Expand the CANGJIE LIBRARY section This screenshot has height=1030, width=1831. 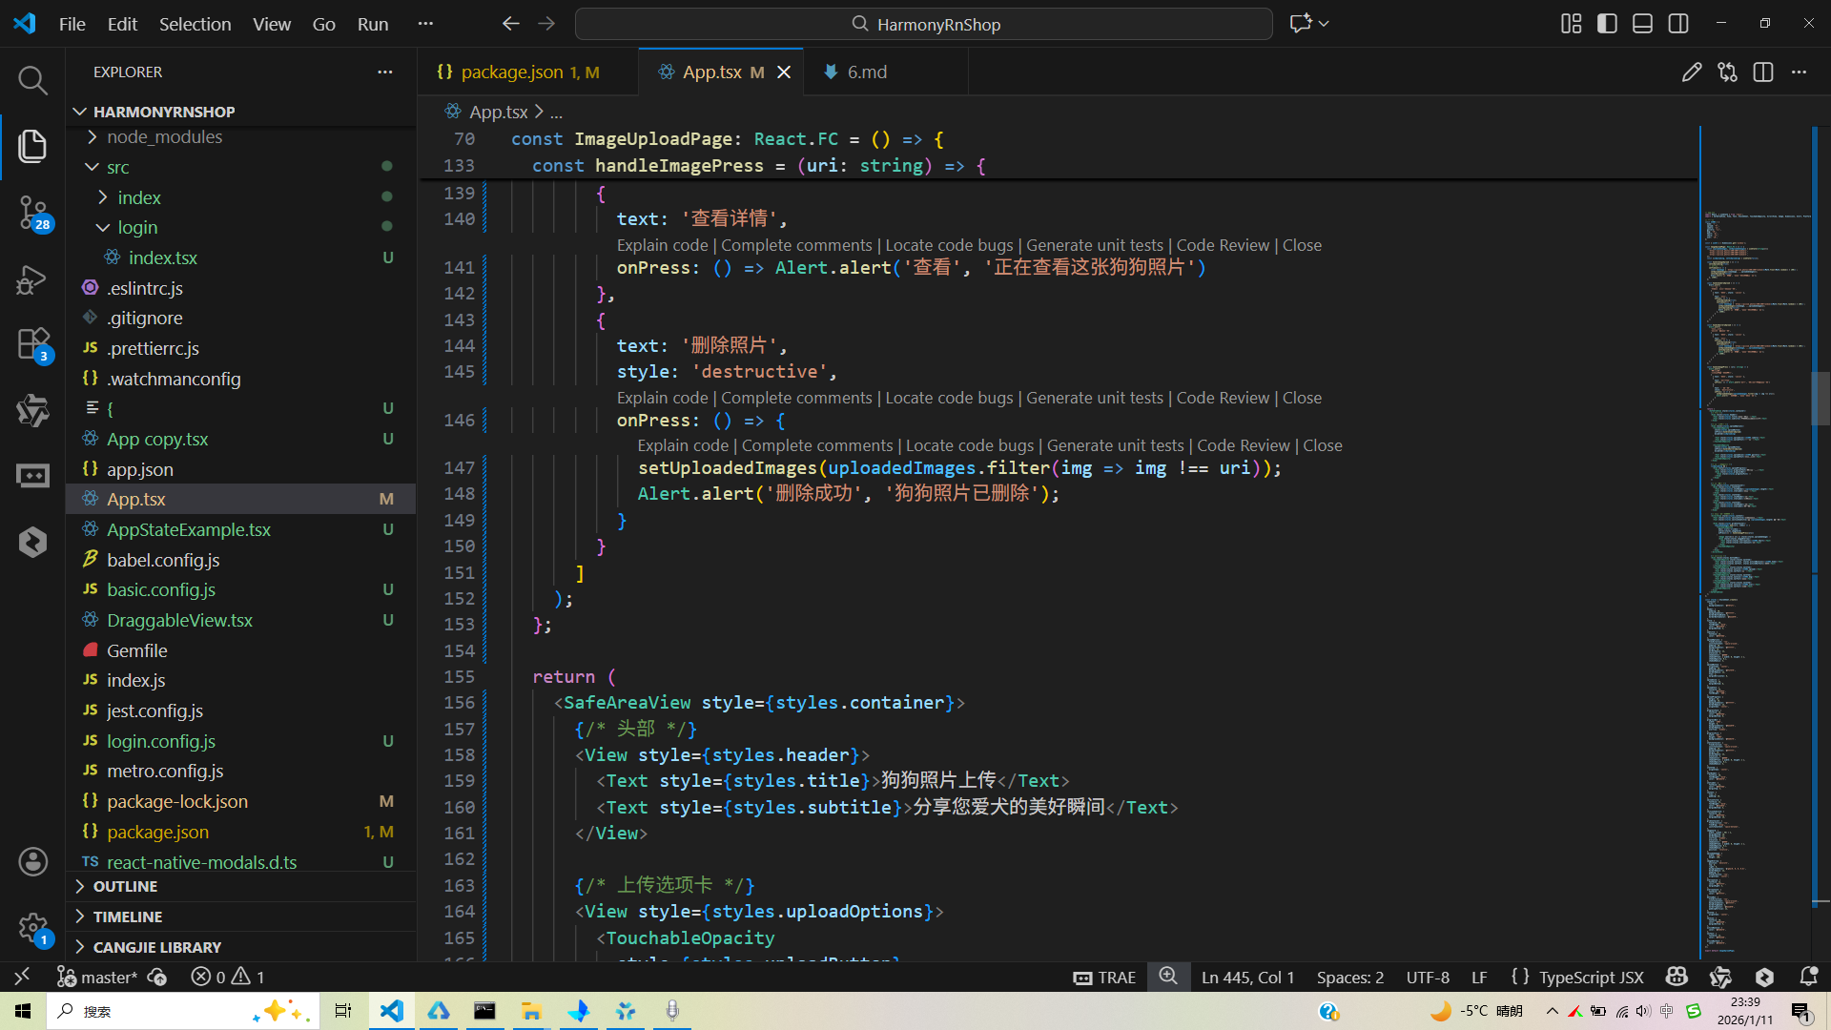click(x=240, y=947)
